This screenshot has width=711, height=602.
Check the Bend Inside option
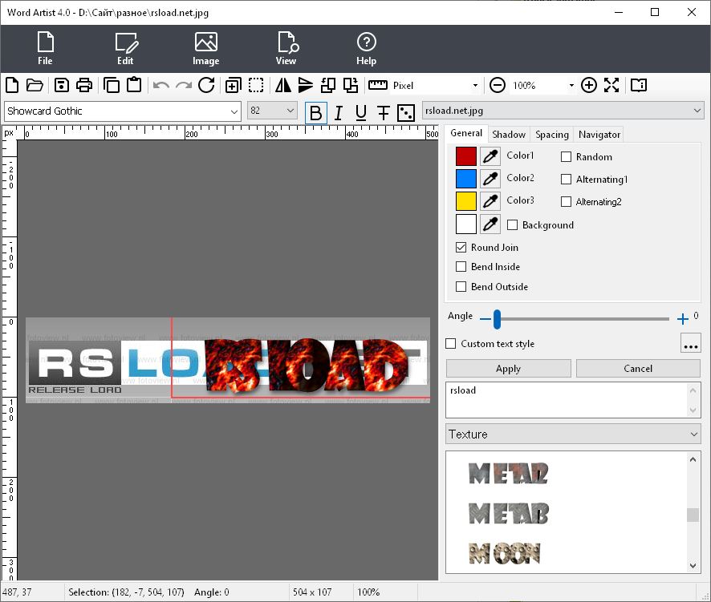[x=461, y=267]
